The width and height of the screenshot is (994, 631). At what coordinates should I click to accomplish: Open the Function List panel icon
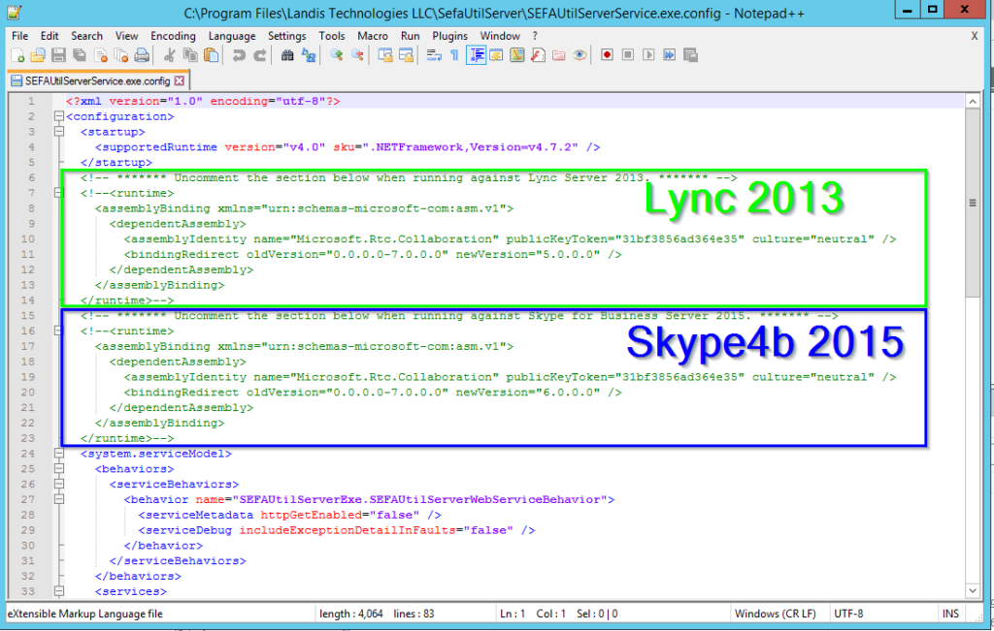pos(538,55)
